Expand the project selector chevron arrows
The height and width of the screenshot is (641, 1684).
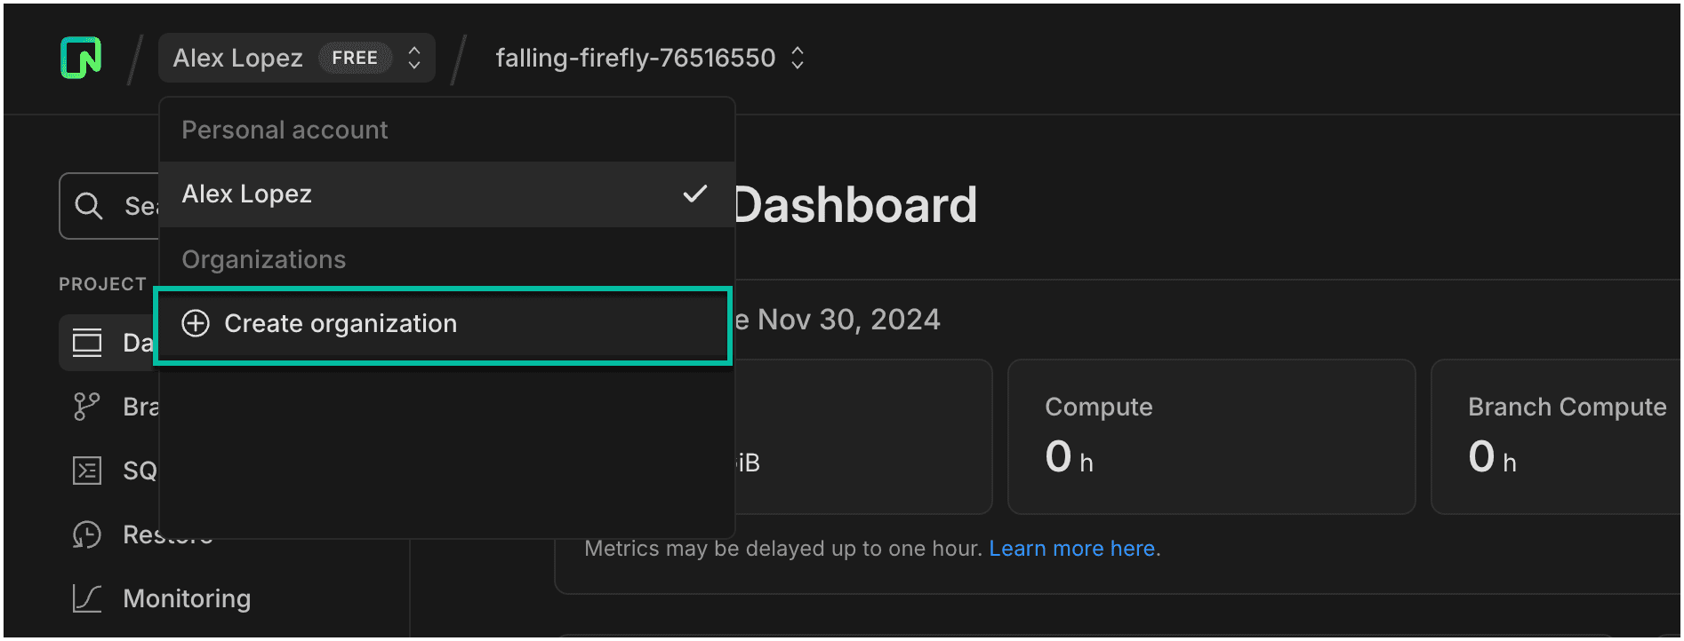coord(798,58)
